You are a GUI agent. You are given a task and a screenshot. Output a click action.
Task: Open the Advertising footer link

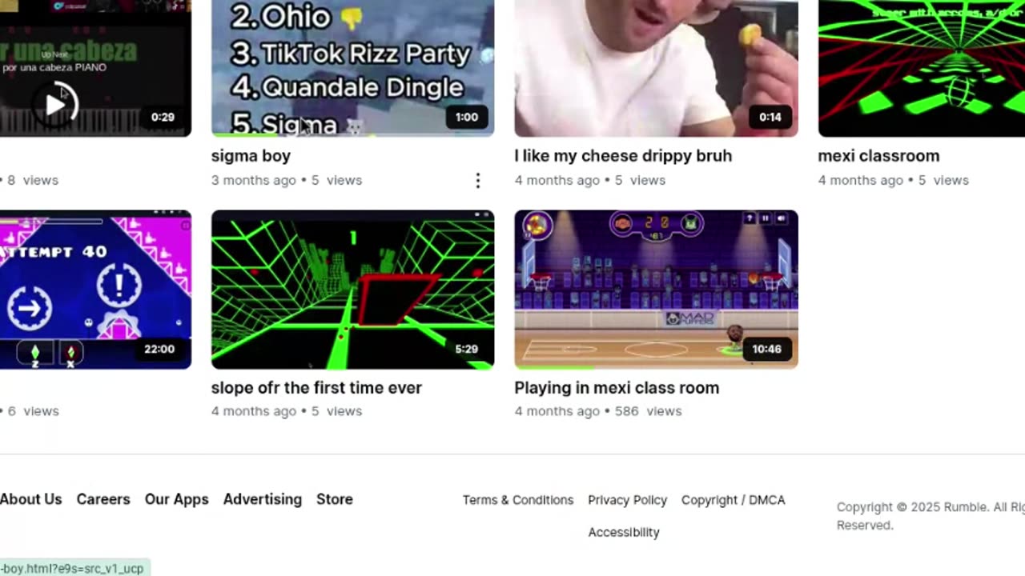tap(263, 499)
